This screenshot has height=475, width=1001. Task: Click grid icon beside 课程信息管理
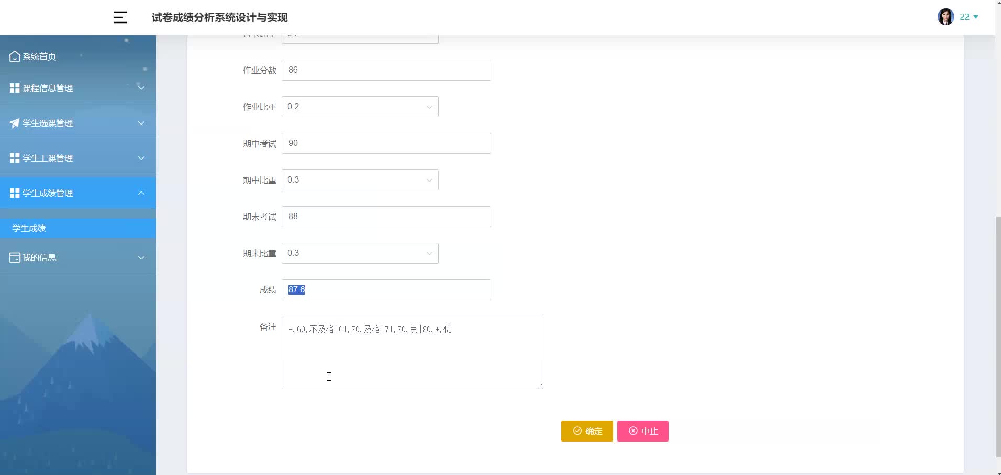click(x=15, y=88)
